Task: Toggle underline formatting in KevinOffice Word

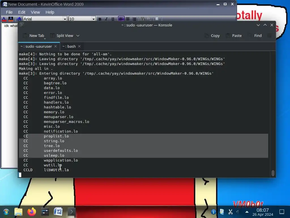Action: [113, 19]
